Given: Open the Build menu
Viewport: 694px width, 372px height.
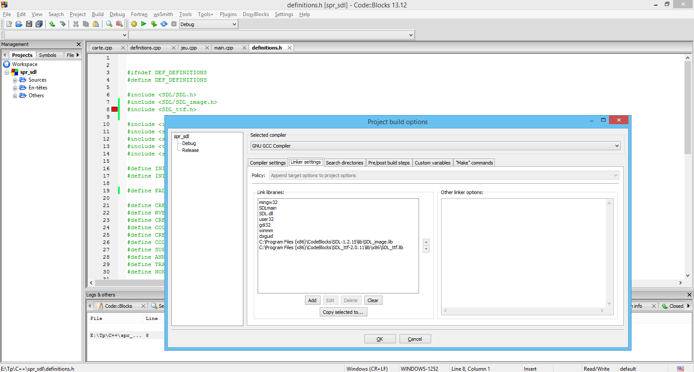Looking at the screenshot, I should [98, 14].
